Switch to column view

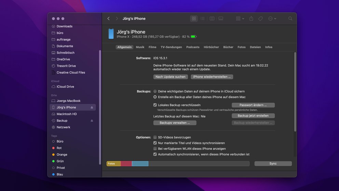coord(212,18)
